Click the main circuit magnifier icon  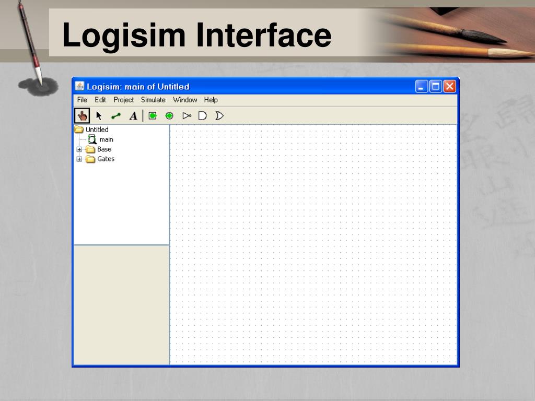pos(92,139)
